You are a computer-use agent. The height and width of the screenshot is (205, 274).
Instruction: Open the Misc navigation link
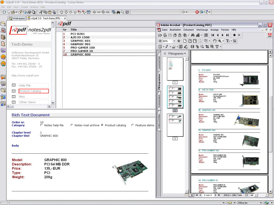33,97
